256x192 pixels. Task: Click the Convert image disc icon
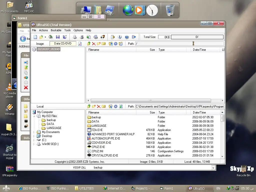click(x=89, y=37)
